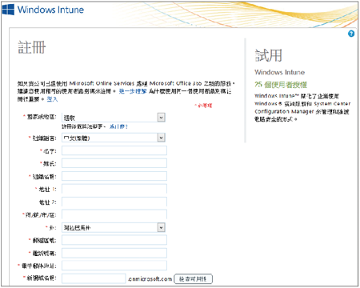The height and width of the screenshot is (288, 360).
Task: Click the green 25 個使用者授權 text
Action: (281, 85)
